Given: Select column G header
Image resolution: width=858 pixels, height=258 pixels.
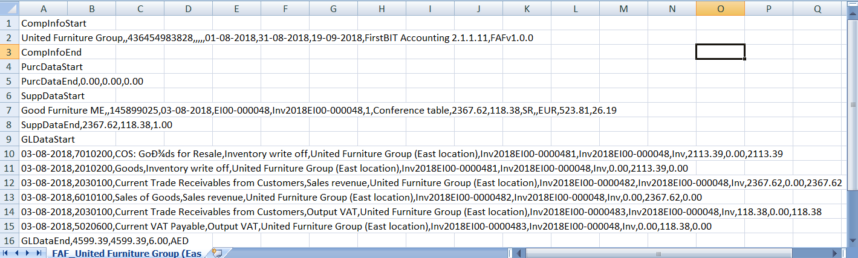Looking at the screenshot, I should coord(333,8).
